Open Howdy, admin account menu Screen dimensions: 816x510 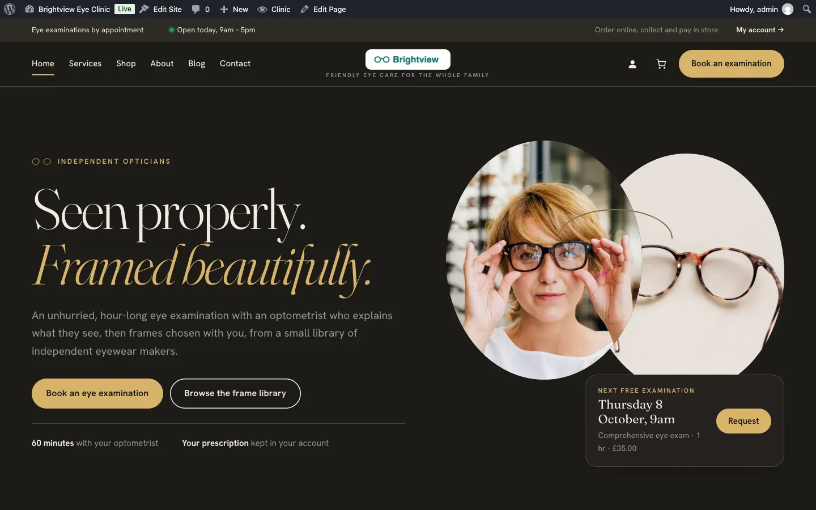pos(761,9)
